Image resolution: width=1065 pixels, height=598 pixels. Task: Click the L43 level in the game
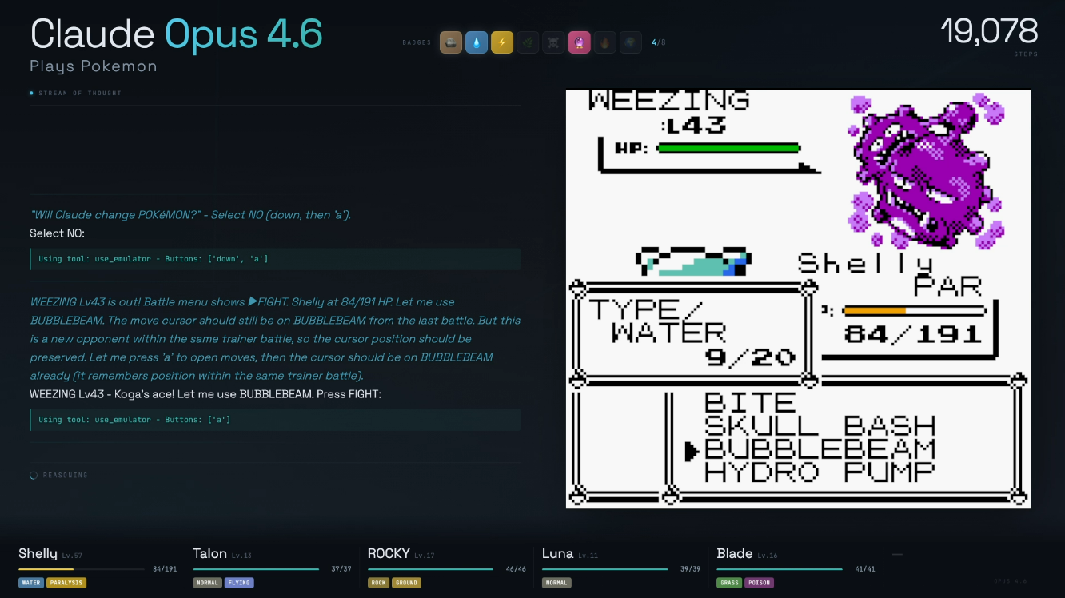click(x=694, y=125)
